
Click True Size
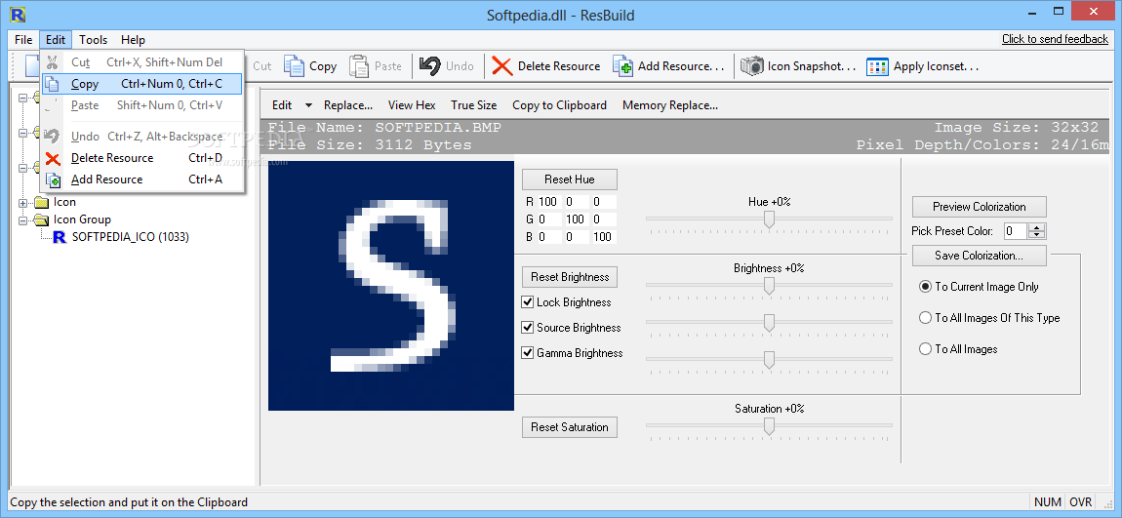pyautogui.click(x=474, y=105)
